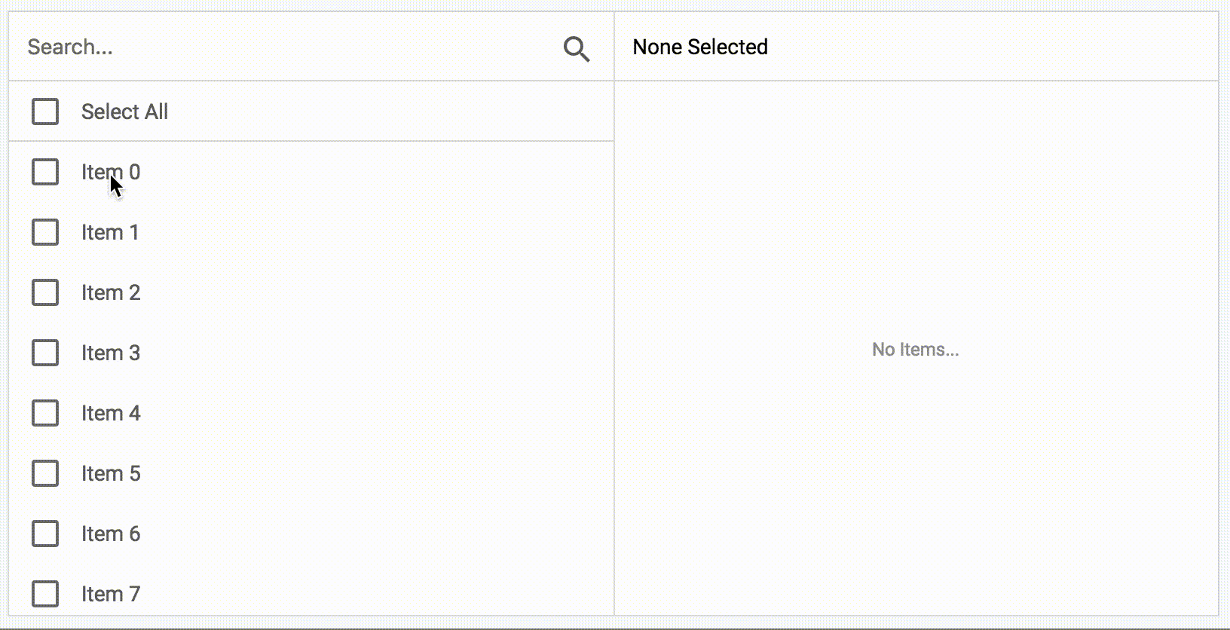The width and height of the screenshot is (1230, 630).
Task: Enable the checkbox beside Item 5
Action: coord(44,473)
